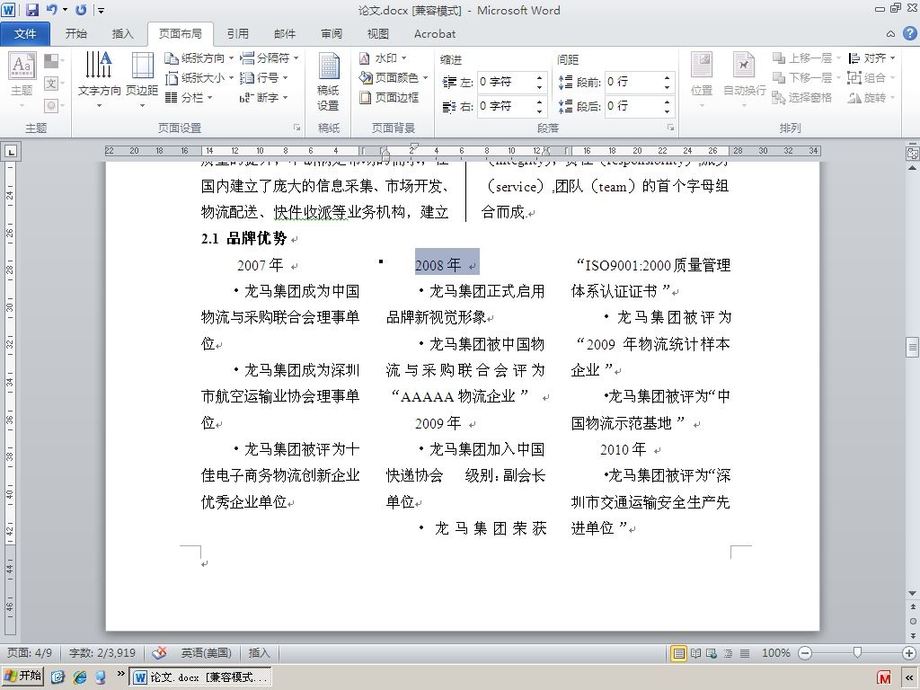
Task: Open 主题 themes gallery
Action: click(x=22, y=81)
